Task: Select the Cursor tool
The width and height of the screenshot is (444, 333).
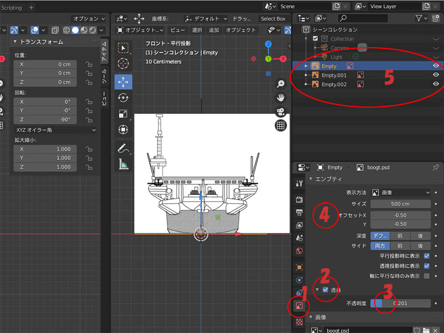Action: pyautogui.click(x=123, y=64)
